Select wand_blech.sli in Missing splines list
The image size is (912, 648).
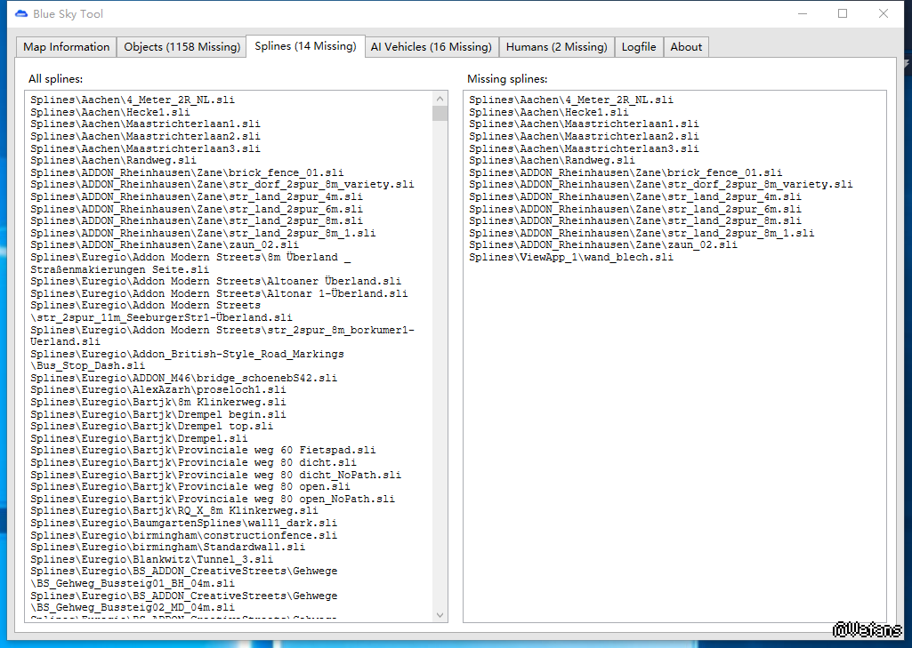571,257
